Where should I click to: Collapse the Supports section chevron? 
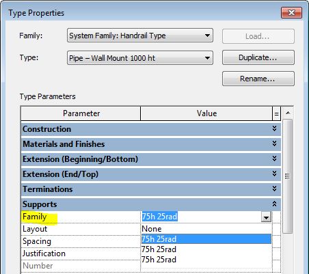275,204
